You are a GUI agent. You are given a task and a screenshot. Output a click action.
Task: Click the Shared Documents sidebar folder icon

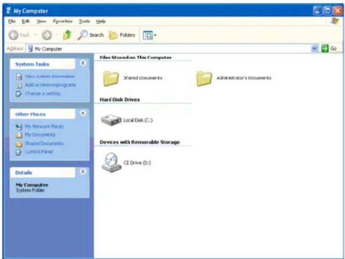[19, 144]
